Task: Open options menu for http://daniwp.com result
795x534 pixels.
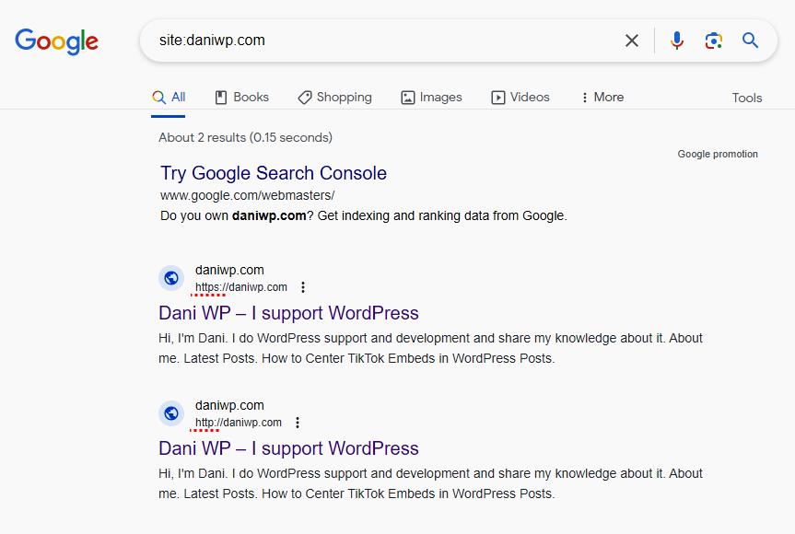Action: (x=298, y=423)
